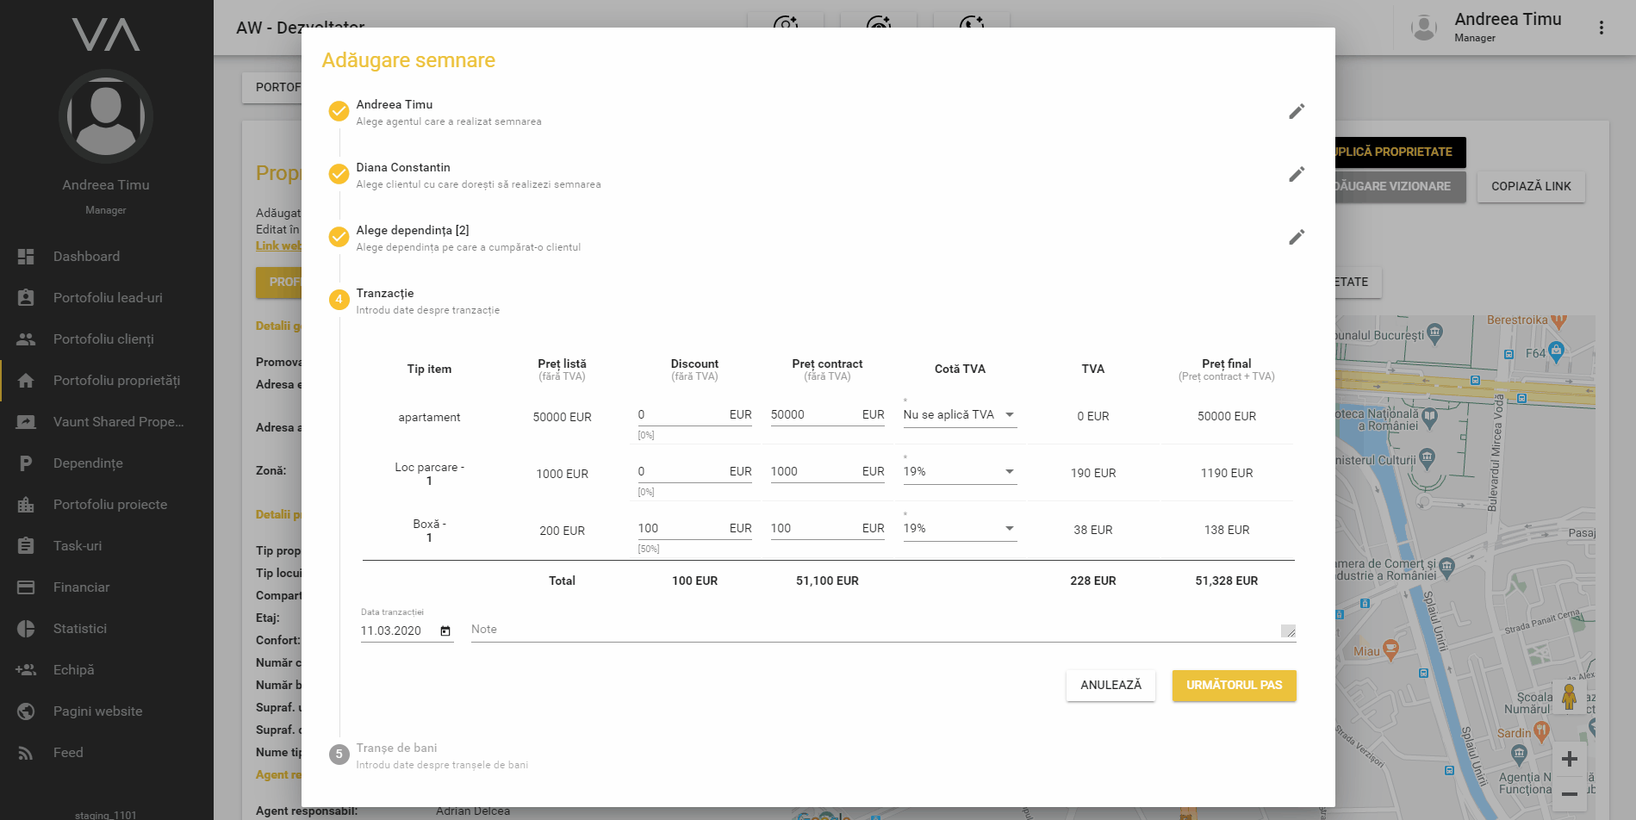Click the Boxă preț contract field
This screenshot has height=820, width=1636.
tap(813, 529)
